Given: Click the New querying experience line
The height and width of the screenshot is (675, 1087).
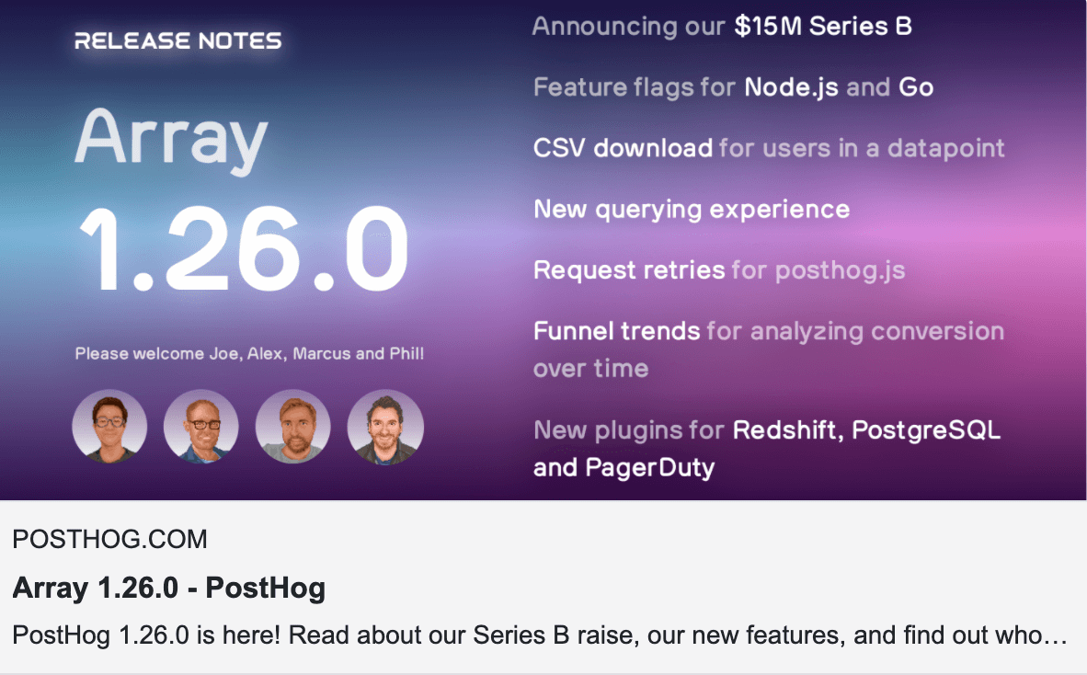Looking at the screenshot, I should click(691, 210).
